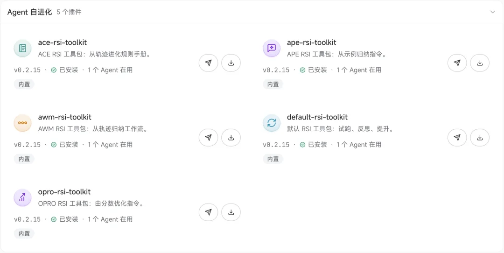This screenshot has height=253, width=504.
Task: Click the 内置 tag under default-rsi-toolkit
Action: coord(273,159)
